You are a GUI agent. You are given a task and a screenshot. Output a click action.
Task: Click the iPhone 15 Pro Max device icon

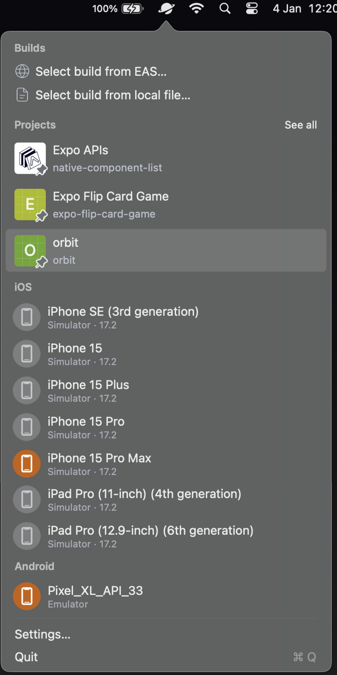27,464
